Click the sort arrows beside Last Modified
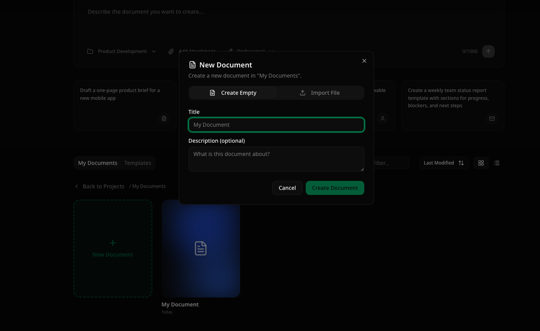540x331 pixels. [x=461, y=163]
